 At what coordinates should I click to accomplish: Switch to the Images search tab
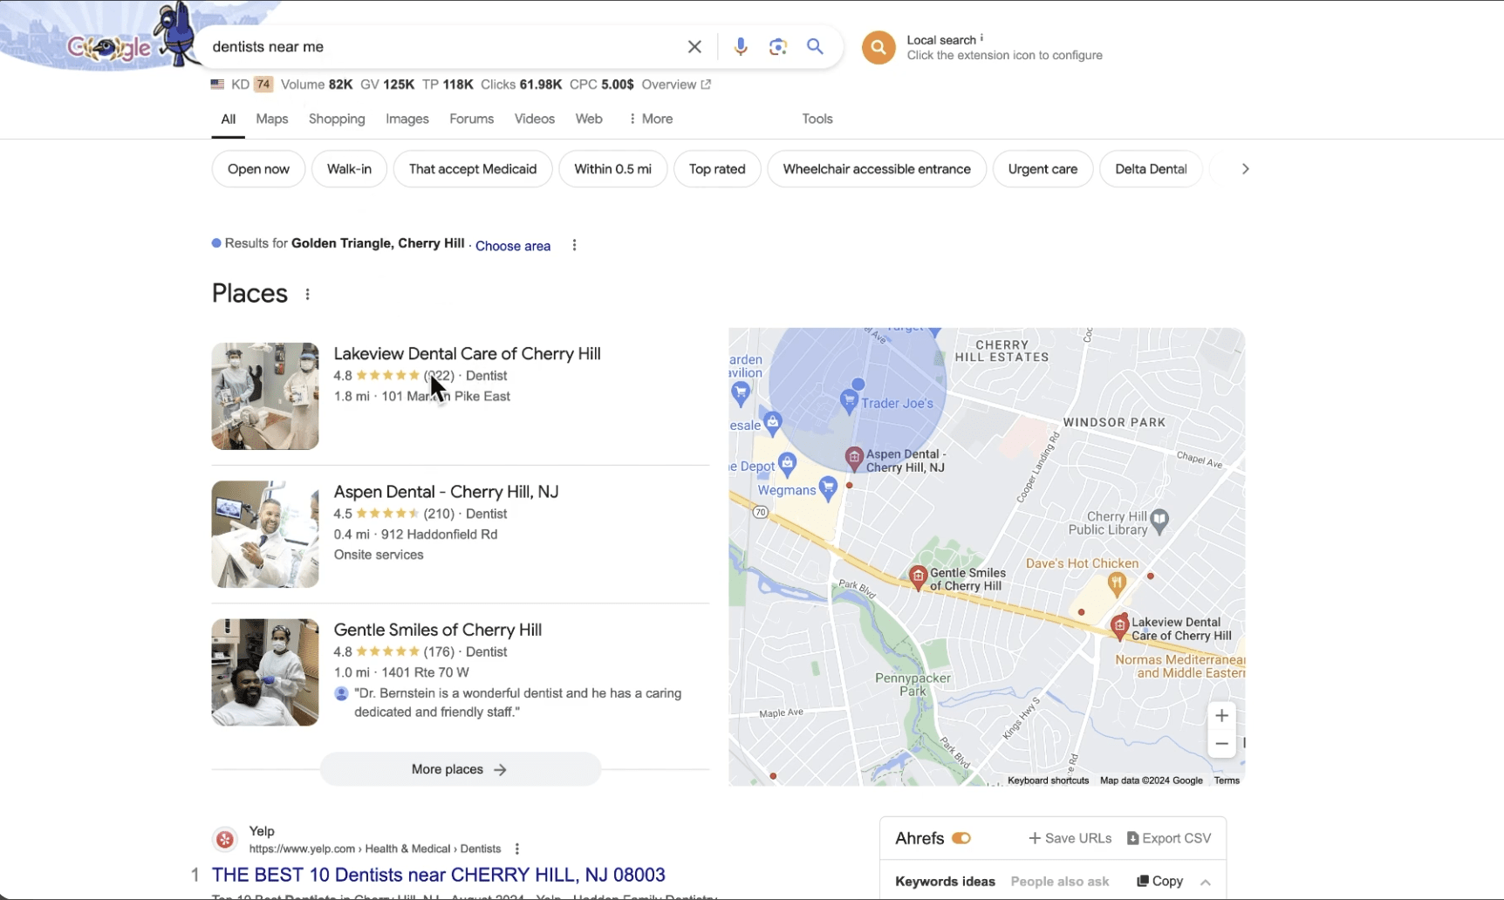pos(407,119)
